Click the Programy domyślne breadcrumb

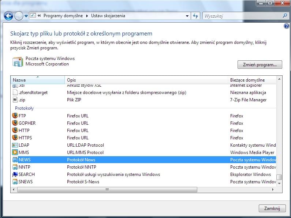63,16
